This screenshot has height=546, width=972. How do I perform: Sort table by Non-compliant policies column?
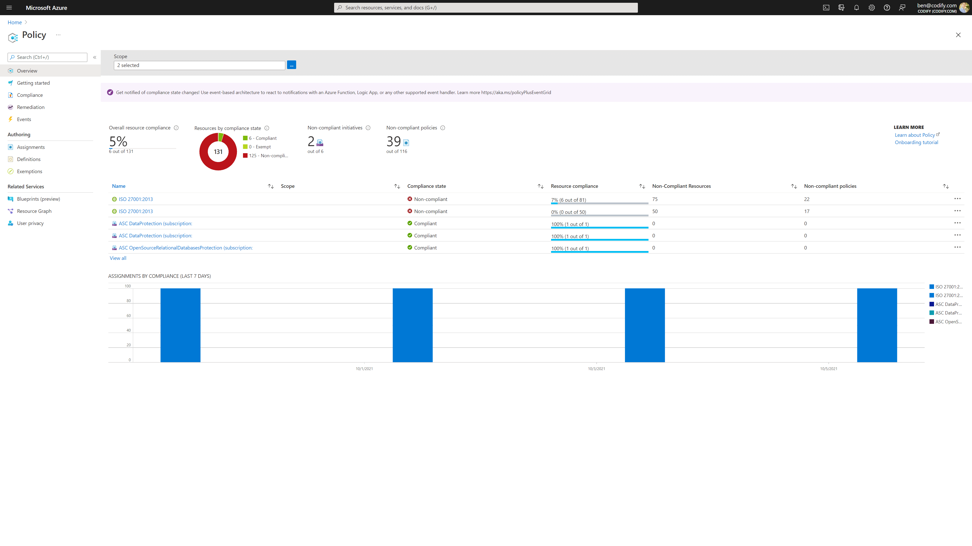(x=946, y=186)
